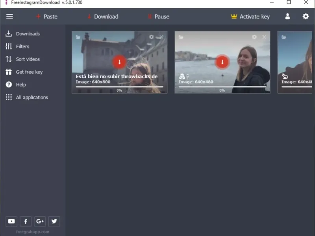Image resolution: width=315 pixels, height=236 pixels.
Task: Maximize the FreeInstagramDownload window
Action: coord(289,2)
